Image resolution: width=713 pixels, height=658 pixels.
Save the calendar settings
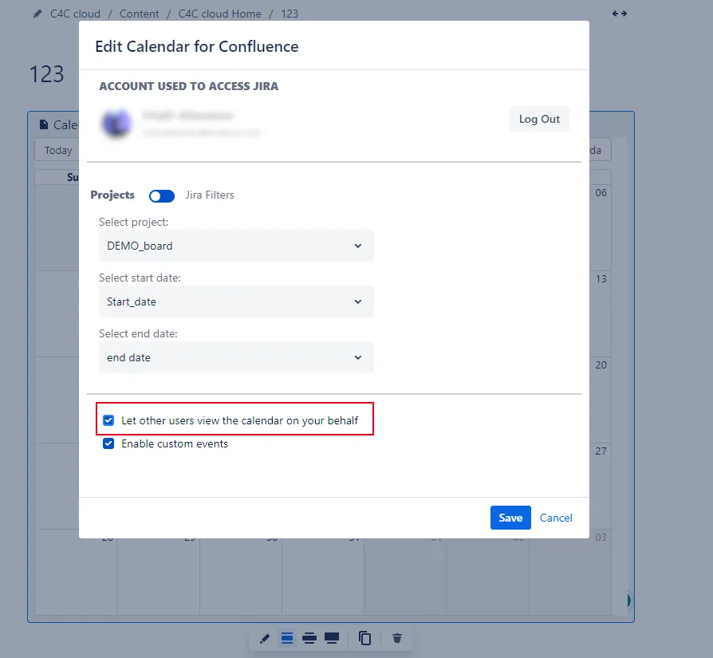pyautogui.click(x=510, y=518)
